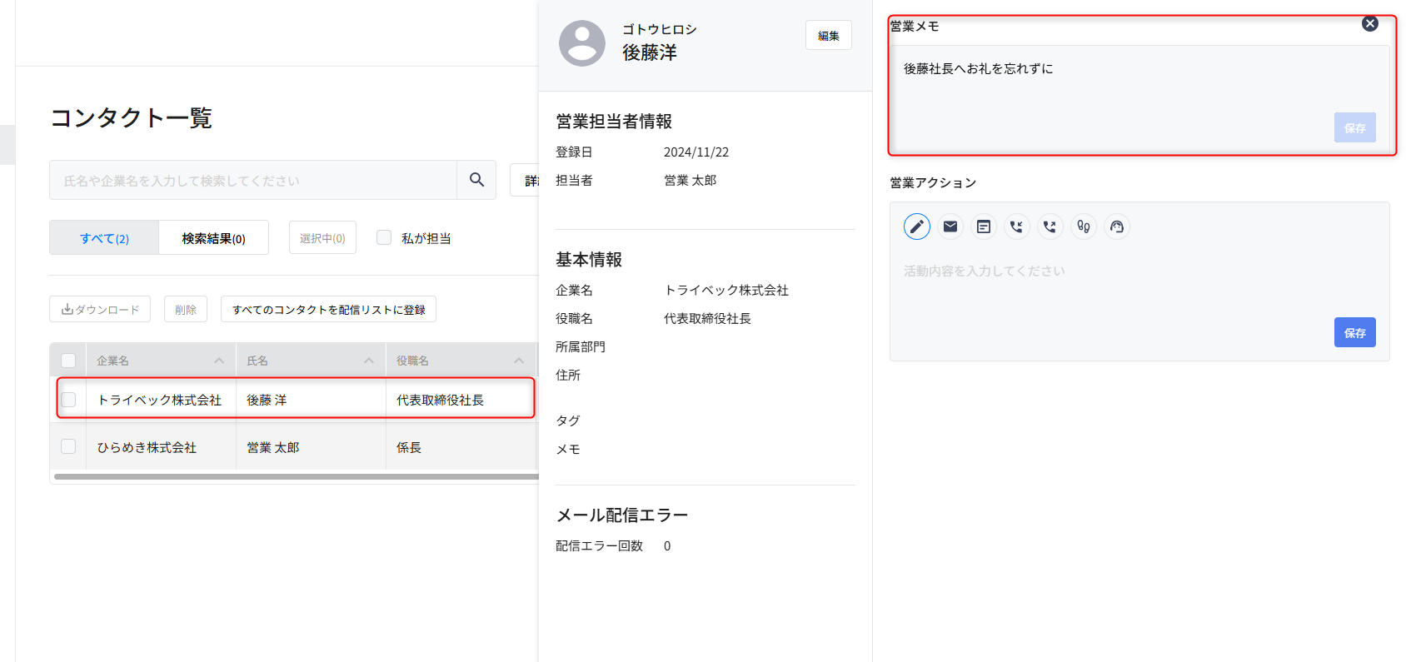Close the 営業メモ panel
Viewport: 1406px width, 662px height.
1369,24
